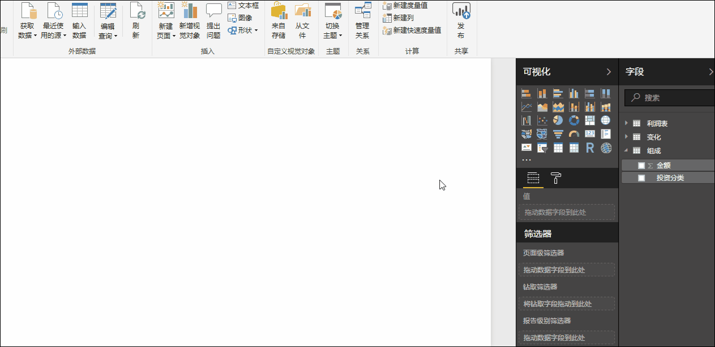Expand the 变化 table

[x=627, y=137]
